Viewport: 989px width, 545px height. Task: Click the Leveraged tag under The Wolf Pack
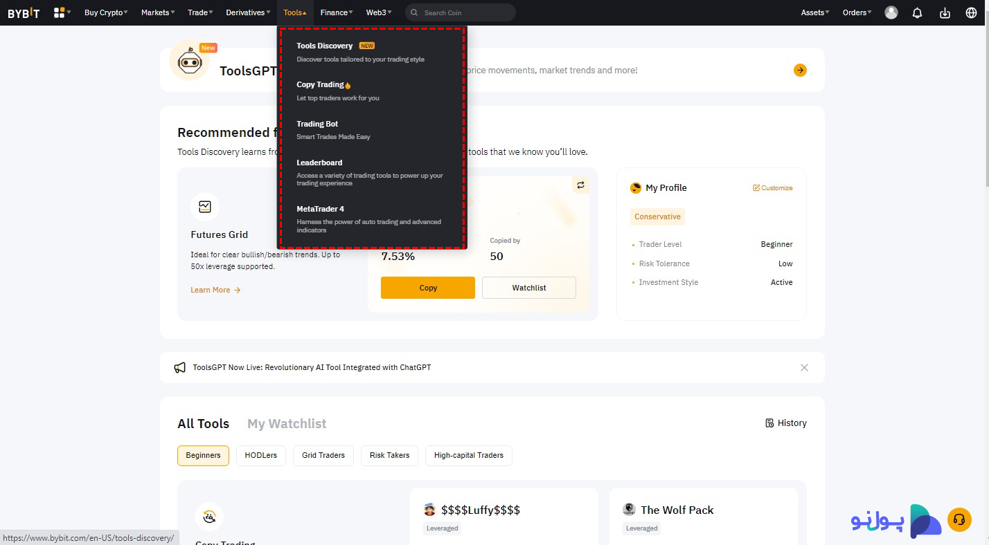coord(642,528)
